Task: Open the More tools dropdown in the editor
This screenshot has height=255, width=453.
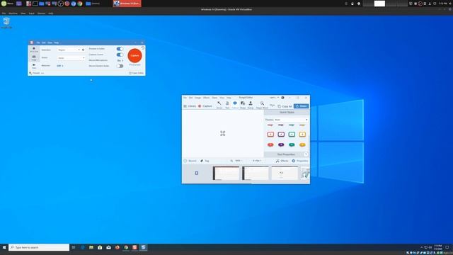Action: 272,106
